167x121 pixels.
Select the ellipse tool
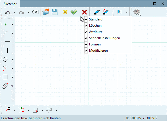click(5, 86)
